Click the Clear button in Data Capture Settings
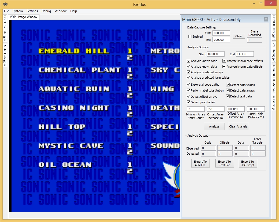 [x=238, y=36]
